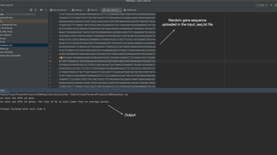Click sequence line 20 starting GGAGACAGAGCC
This screenshot has height=155, width=277.
pyautogui.click(x=107, y=83)
